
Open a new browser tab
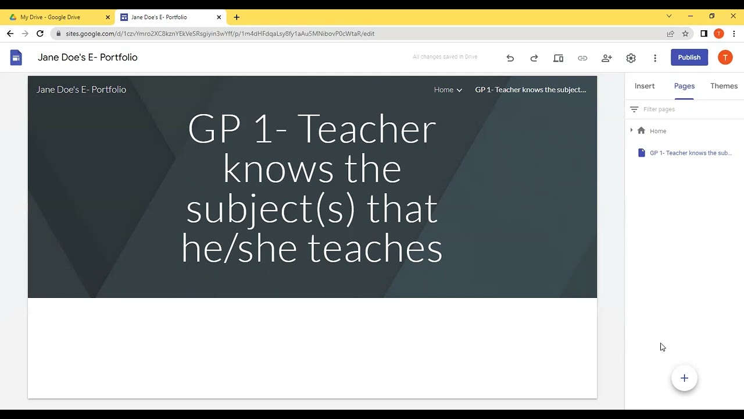[x=237, y=17]
